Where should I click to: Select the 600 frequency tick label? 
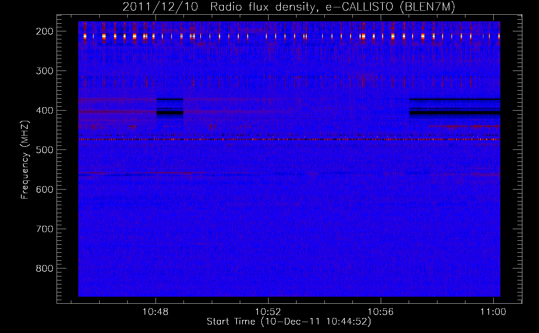coord(44,189)
